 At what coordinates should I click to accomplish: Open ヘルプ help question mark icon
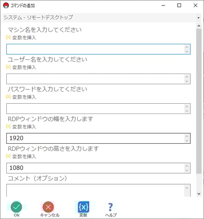tap(110, 207)
